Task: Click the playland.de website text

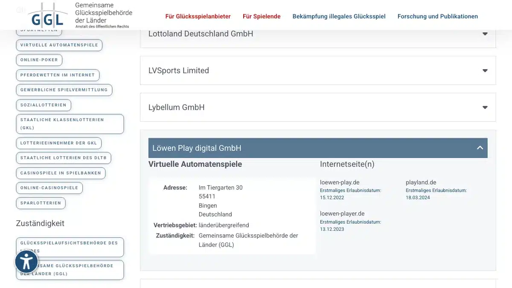Action: [421, 182]
